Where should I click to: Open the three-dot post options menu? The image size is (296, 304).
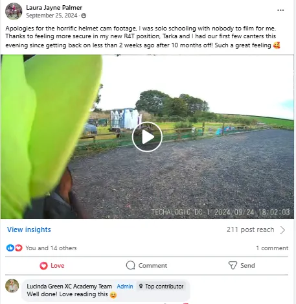(280, 10)
